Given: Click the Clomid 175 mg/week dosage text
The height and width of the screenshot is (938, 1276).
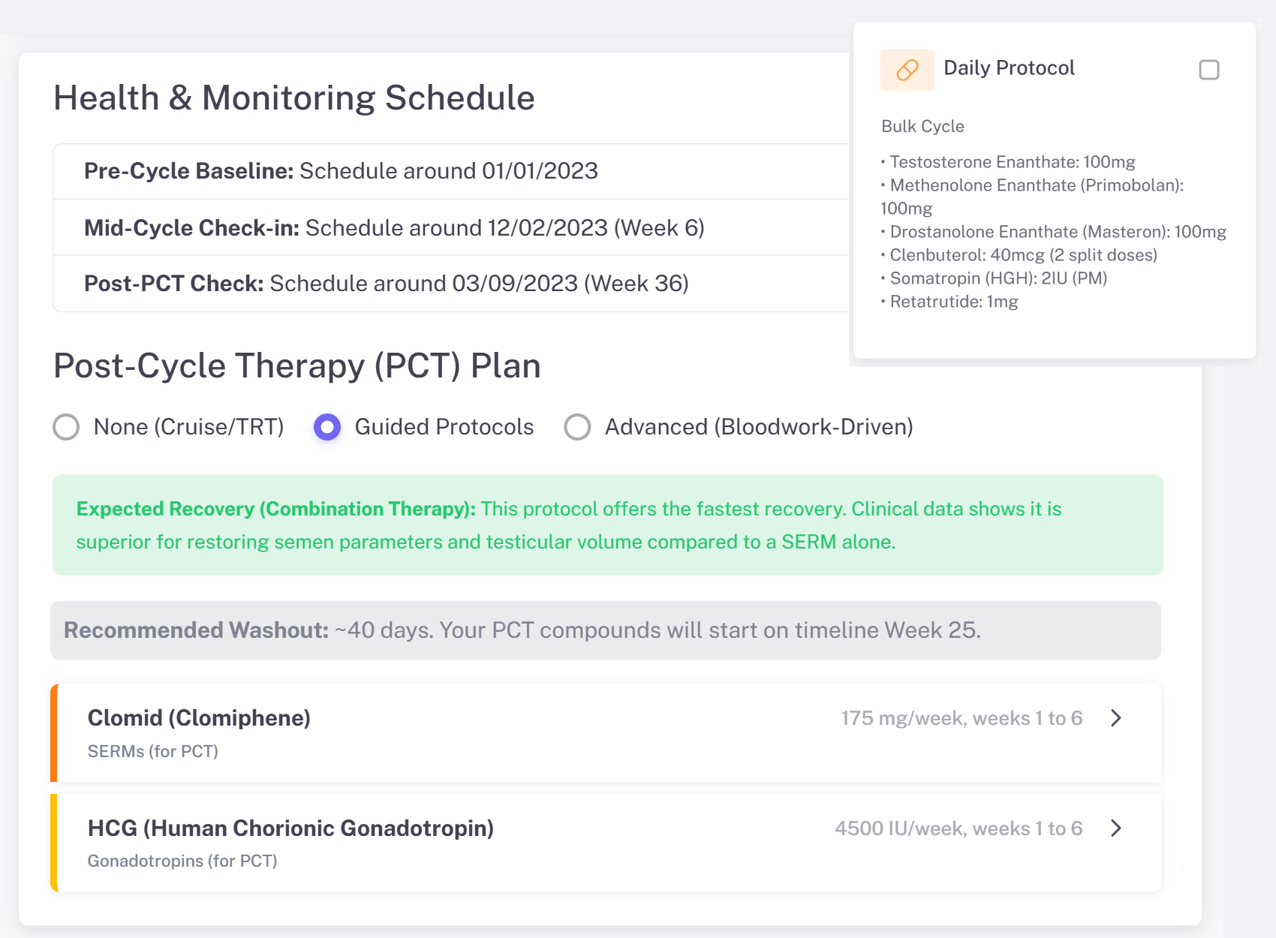Looking at the screenshot, I should point(961,718).
